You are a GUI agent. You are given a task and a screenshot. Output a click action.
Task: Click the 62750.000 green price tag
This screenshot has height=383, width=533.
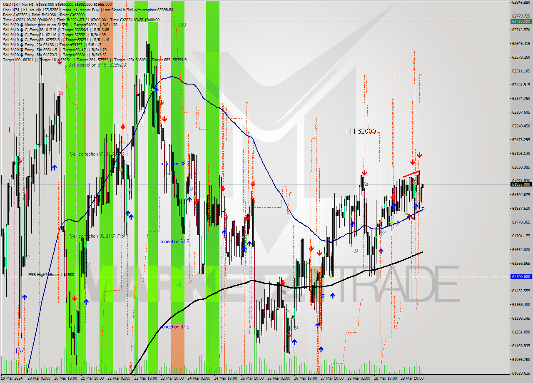tap(521, 21)
